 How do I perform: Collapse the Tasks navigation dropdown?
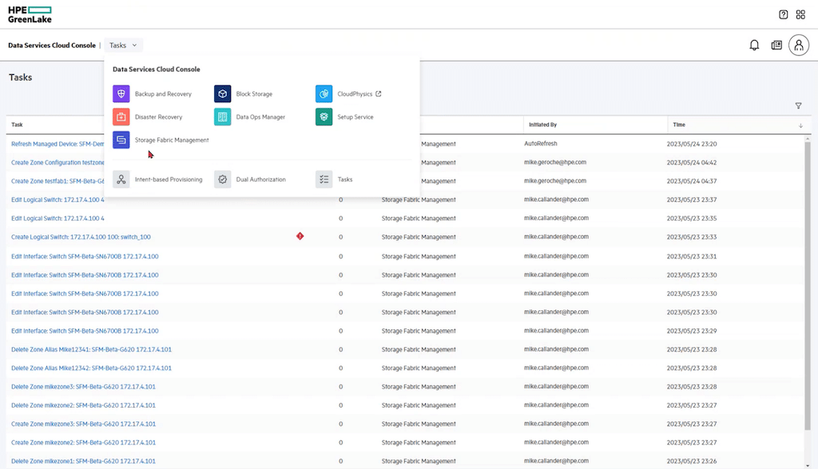(x=123, y=45)
